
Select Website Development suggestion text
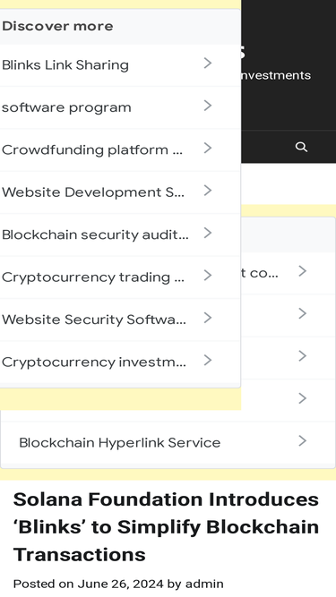[x=93, y=192]
